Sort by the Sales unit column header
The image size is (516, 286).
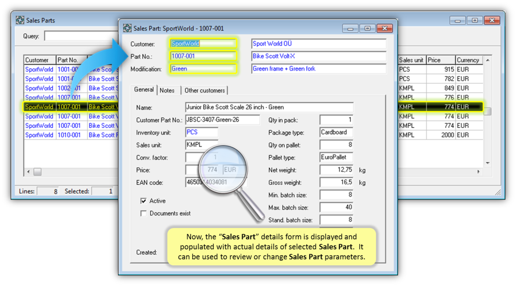point(412,60)
